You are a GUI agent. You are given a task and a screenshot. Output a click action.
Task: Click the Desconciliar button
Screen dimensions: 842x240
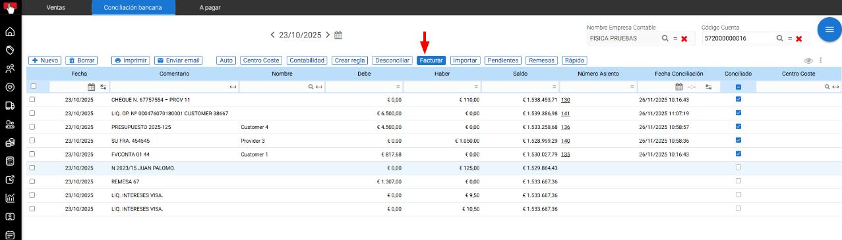[x=392, y=60]
